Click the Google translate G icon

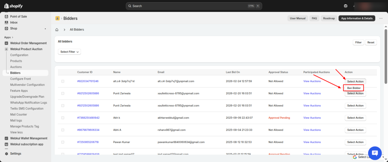355,157
